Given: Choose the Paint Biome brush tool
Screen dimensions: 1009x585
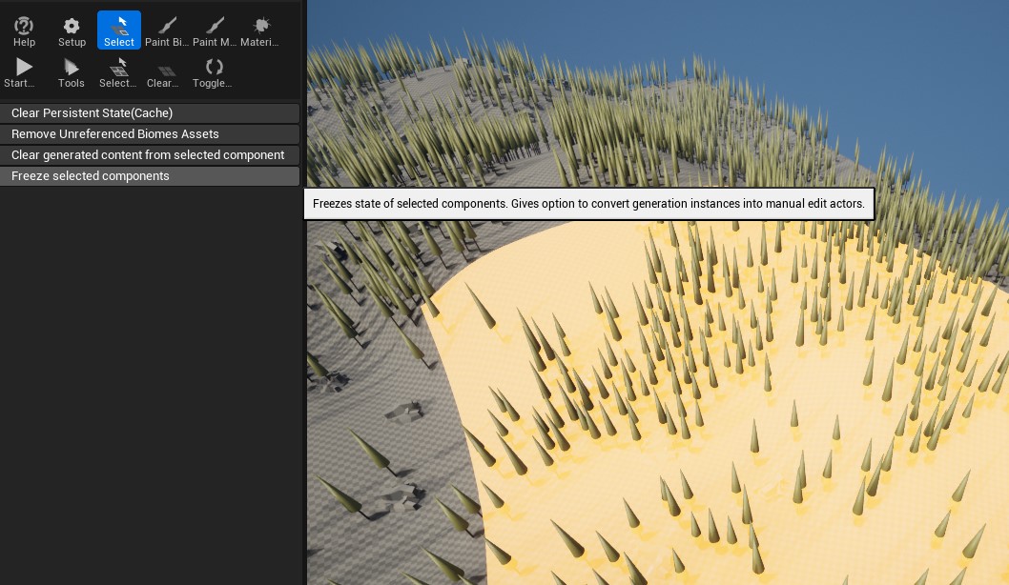Looking at the screenshot, I should click(167, 30).
